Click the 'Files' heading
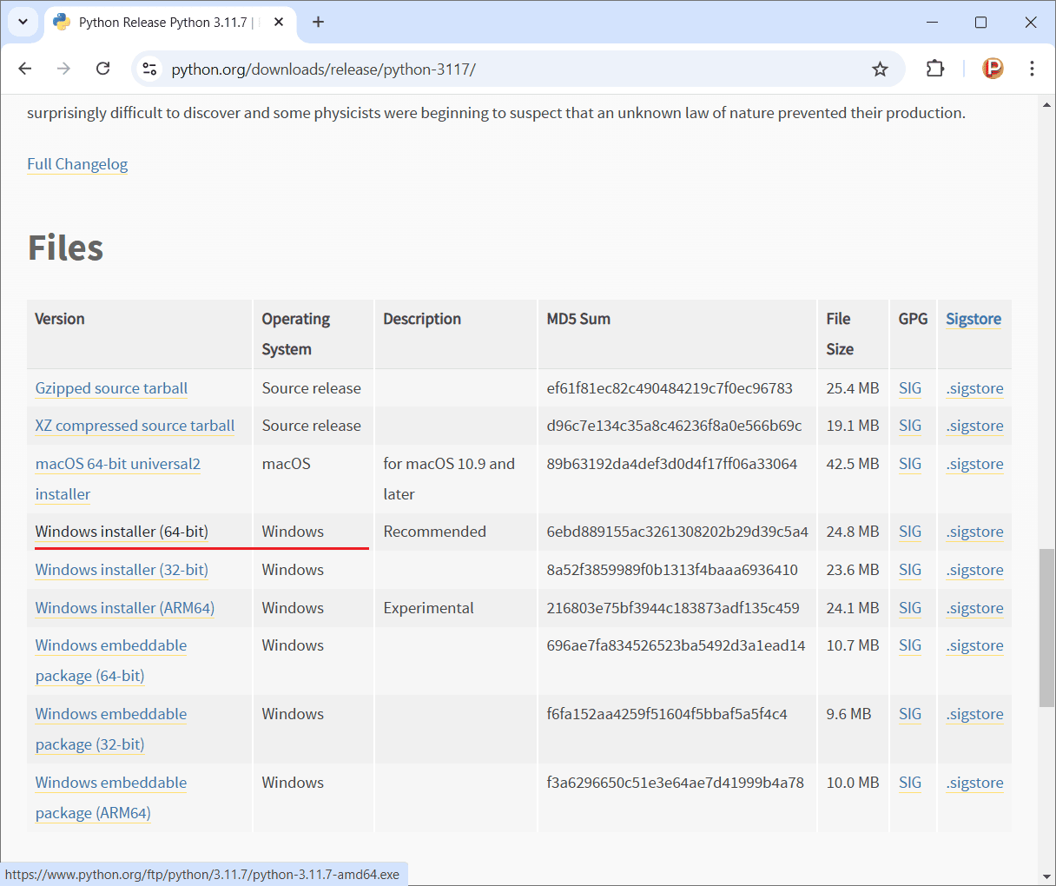 66,248
